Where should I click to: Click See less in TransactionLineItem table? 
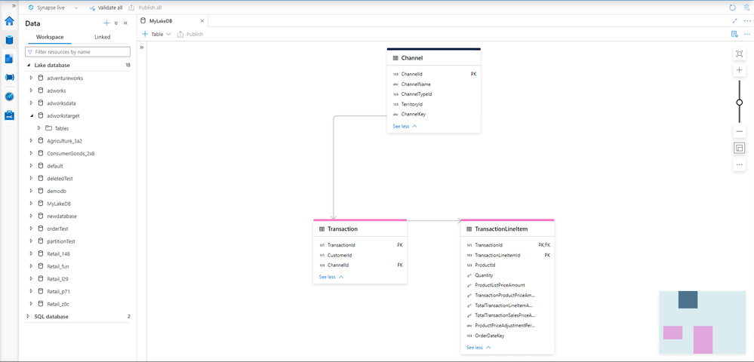click(479, 347)
